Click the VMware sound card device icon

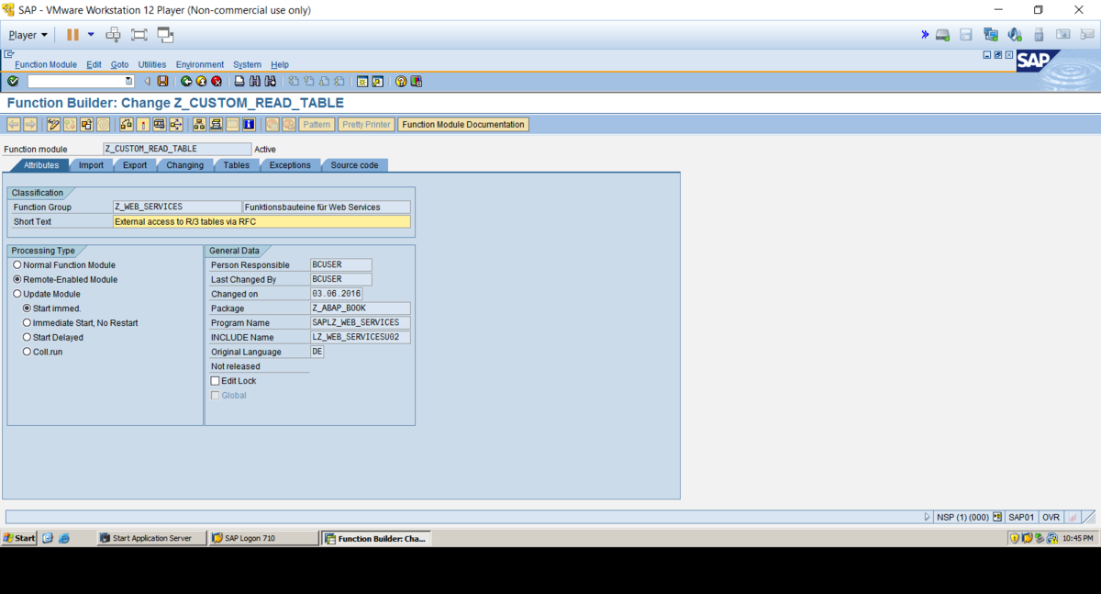(1015, 35)
